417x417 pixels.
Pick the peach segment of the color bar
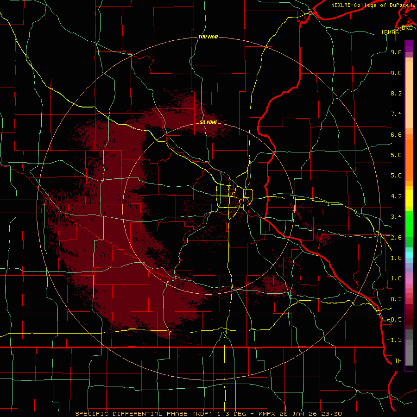point(409,95)
